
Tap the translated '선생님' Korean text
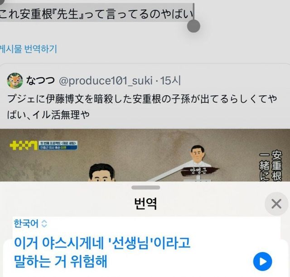[131, 243]
